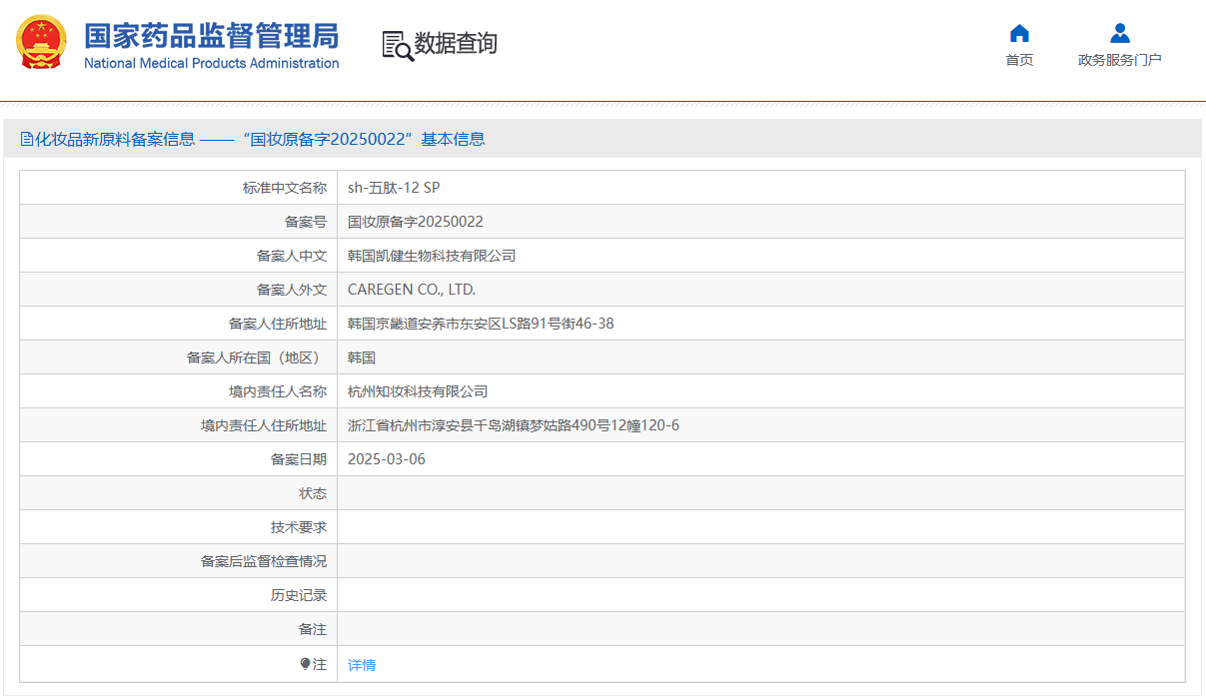Click the 数据查询 heading text
1206x700 pixels.
click(456, 44)
